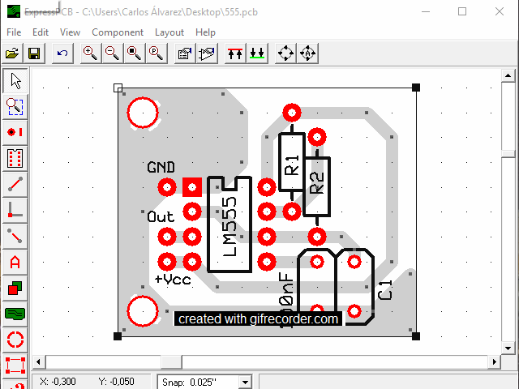Open the Component menu
Screen dimensions: 519x389
(118, 32)
